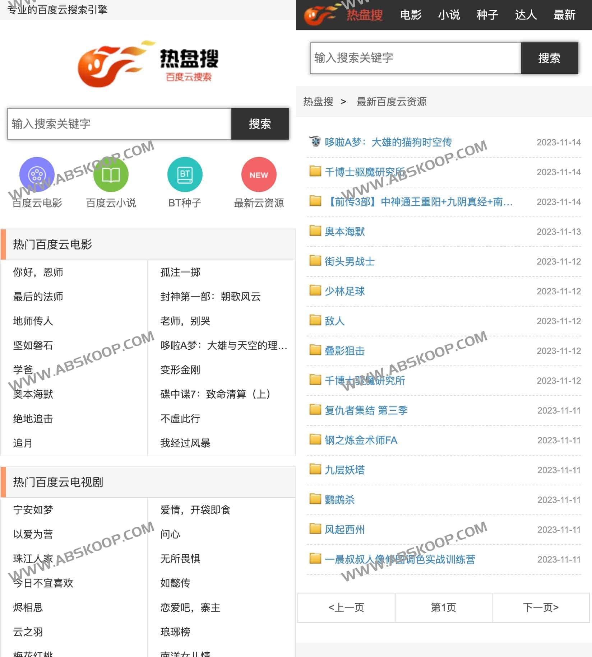This screenshot has height=657, width=592.
Task: Open the movie link 孤注一掷
Action: [180, 272]
